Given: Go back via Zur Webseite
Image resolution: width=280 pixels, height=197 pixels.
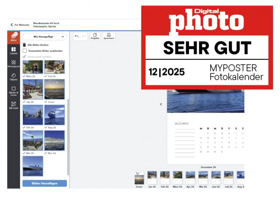Looking at the screenshot, I should [20, 25].
